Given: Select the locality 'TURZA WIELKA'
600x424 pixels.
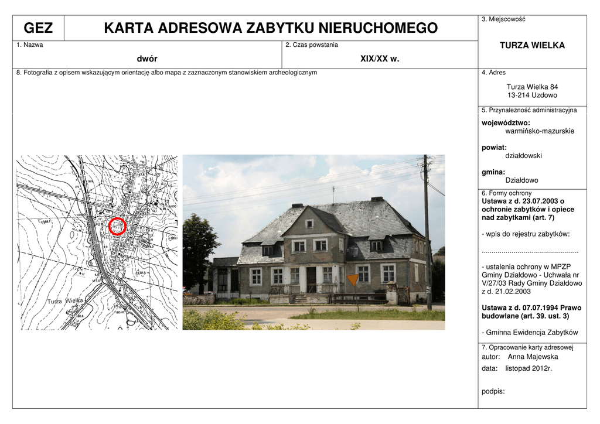Looking at the screenshot, I should point(531,45).
